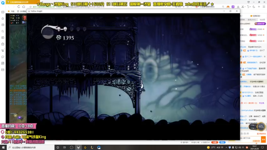267x150 pixels.
Task: Open the chat bubble icon in the sidebar
Action: 3,57
